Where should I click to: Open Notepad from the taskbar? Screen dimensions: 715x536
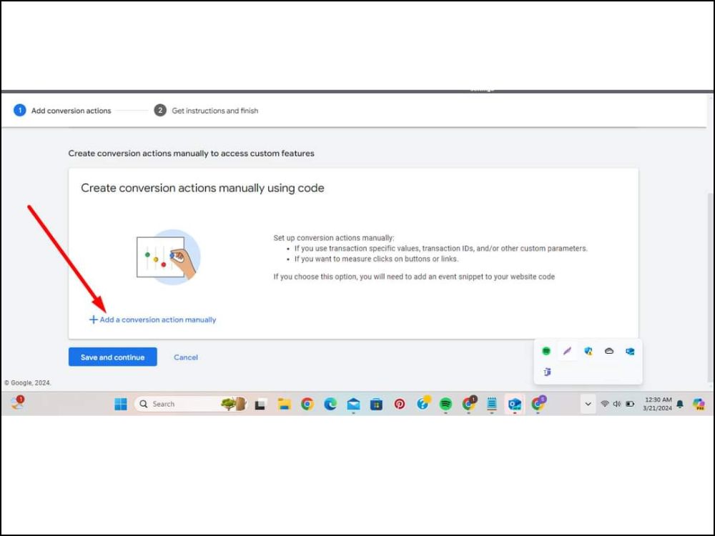coord(492,404)
